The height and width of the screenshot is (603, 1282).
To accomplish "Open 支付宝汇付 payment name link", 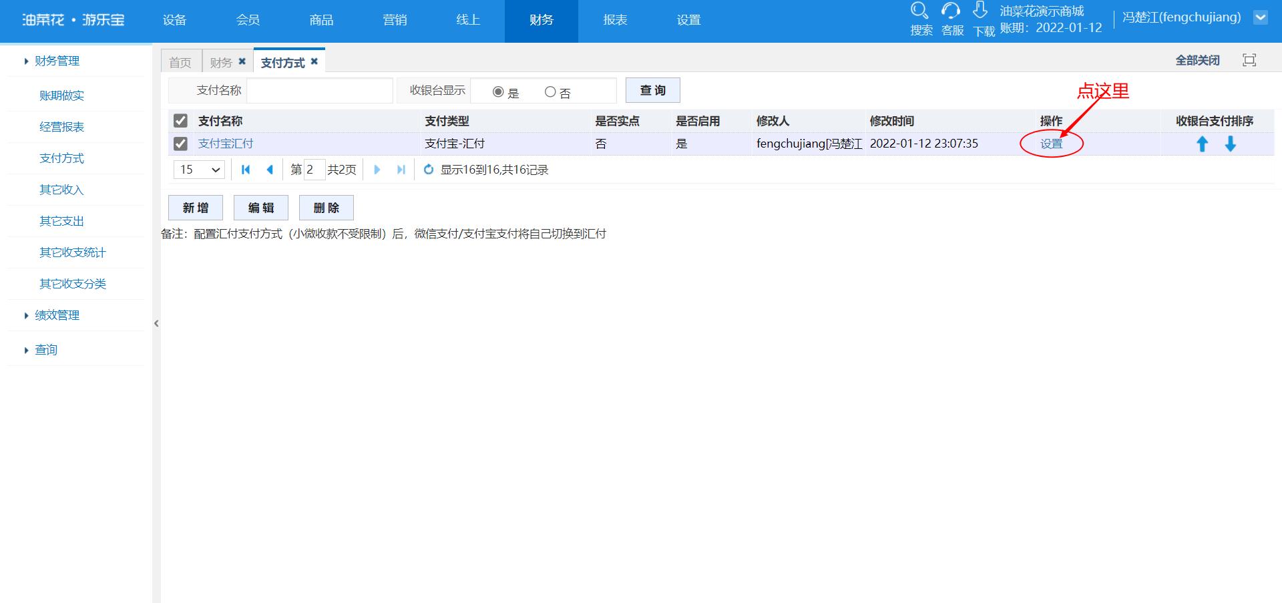I will [x=226, y=144].
